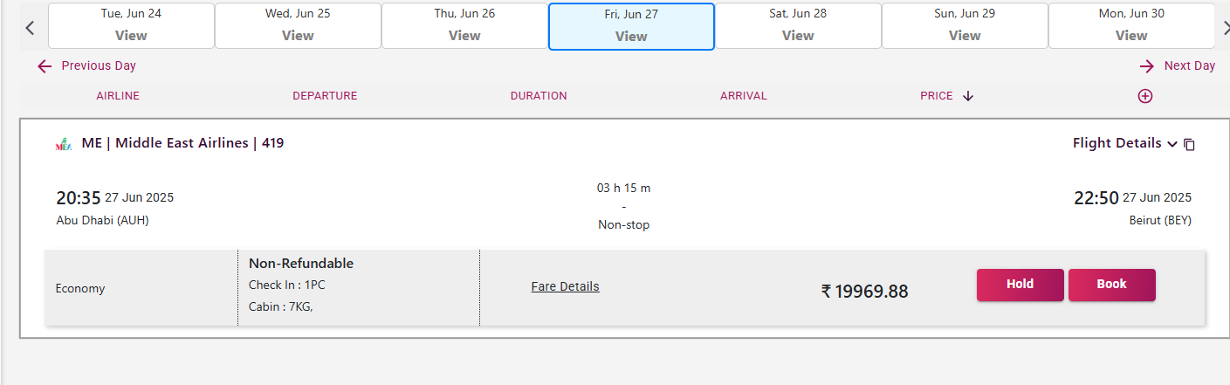Viewport: 1230px width, 385px height.
Task: Click the left arrow of date carousel
Action: (x=30, y=27)
